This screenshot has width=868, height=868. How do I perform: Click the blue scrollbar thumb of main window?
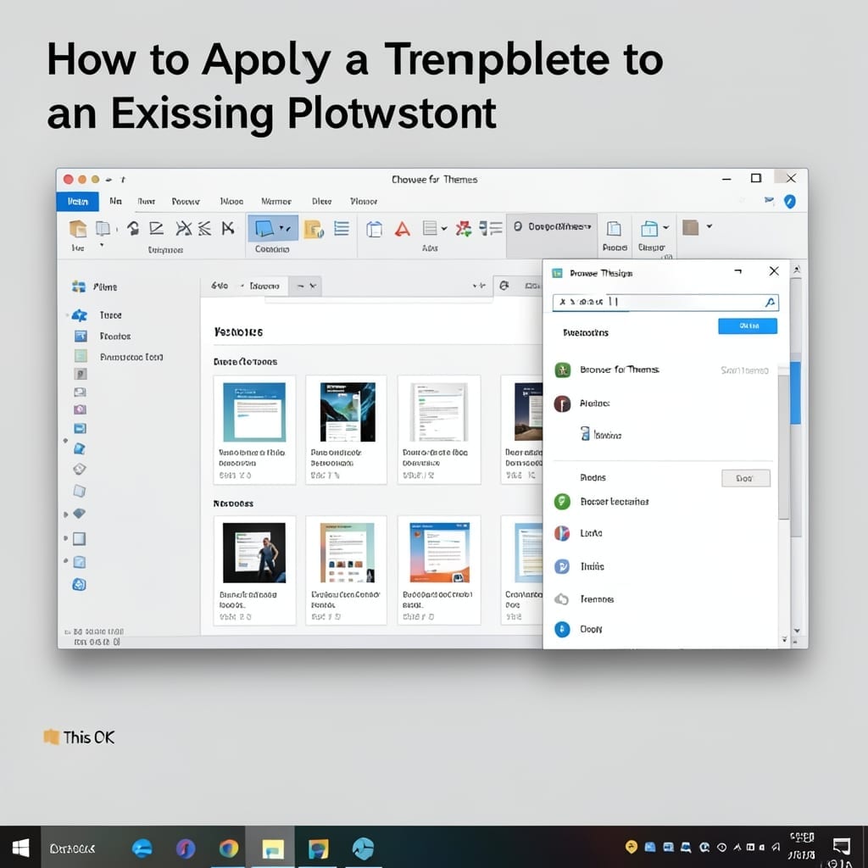click(x=795, y=392)
